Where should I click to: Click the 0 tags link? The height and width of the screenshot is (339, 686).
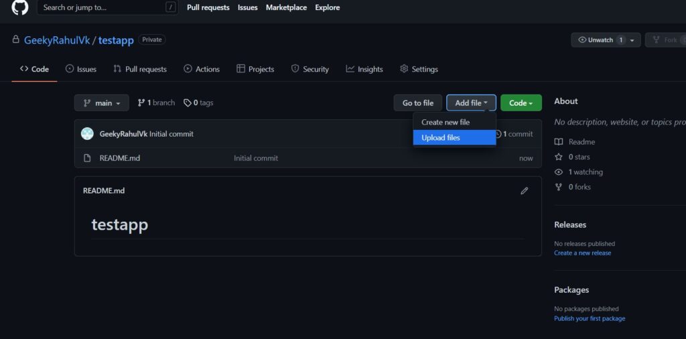[x=198, y=103]
